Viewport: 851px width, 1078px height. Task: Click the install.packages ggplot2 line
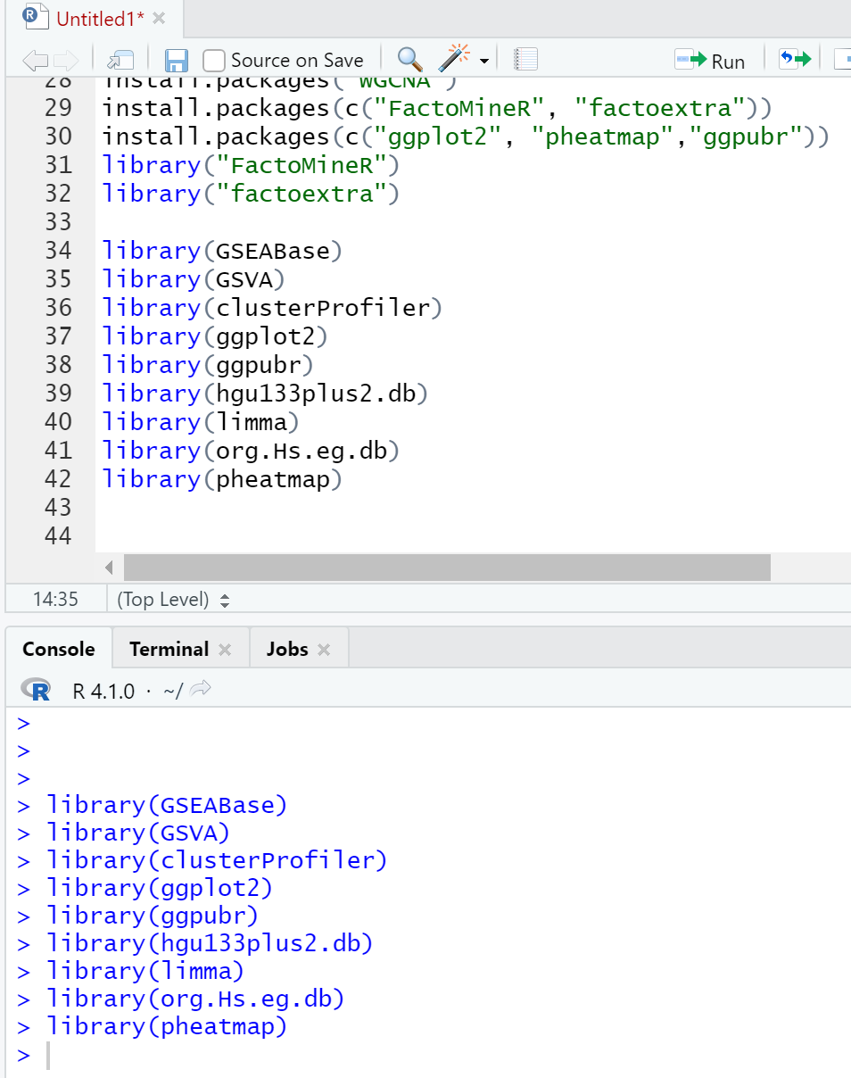466,137
